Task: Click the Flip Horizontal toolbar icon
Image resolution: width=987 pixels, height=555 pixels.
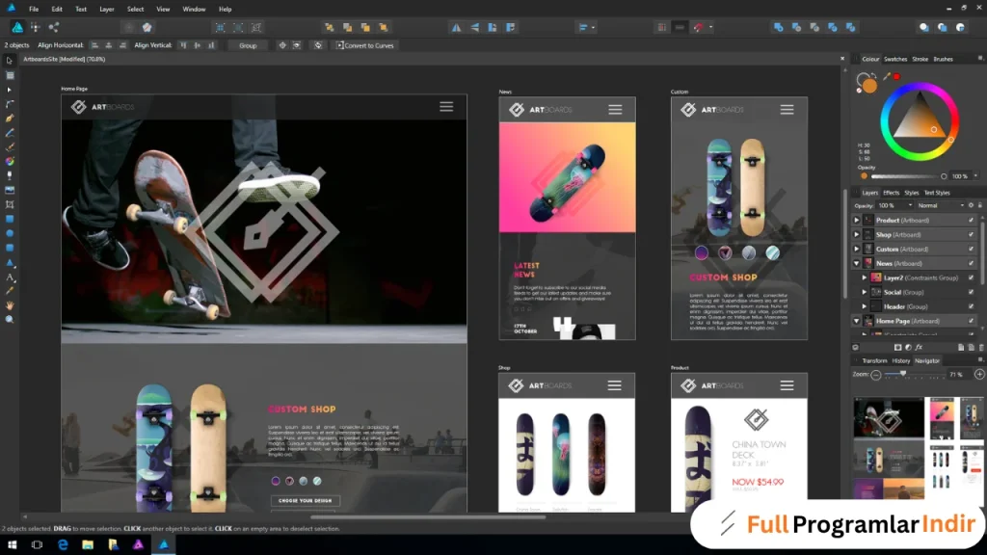Action: tap(456, 28)
